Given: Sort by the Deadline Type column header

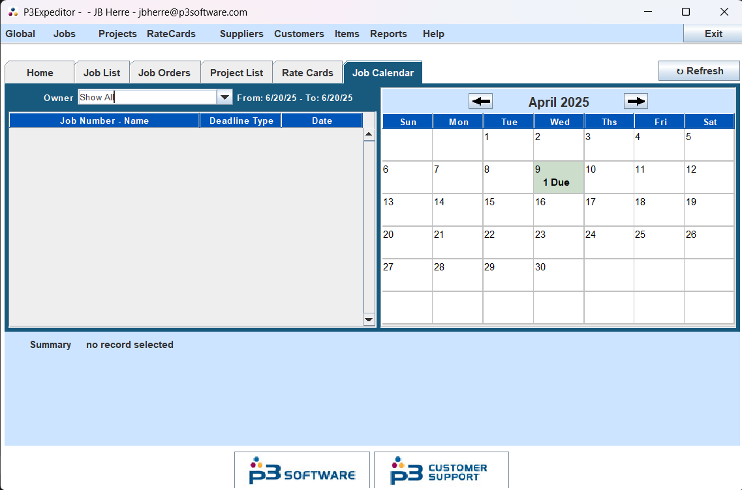Looking at the screenshot, I should click(x=241, y=121).
